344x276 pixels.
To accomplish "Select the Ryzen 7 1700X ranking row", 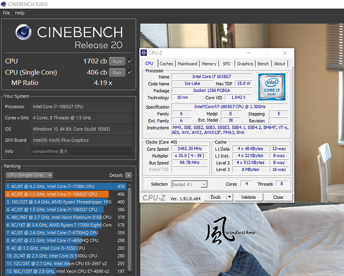I will [65, 225].
